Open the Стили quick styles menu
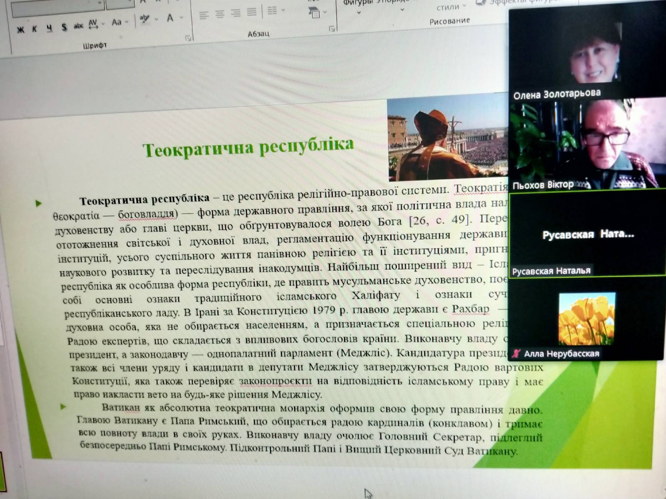This screenshot has width=666, height=499. [448, 7]
